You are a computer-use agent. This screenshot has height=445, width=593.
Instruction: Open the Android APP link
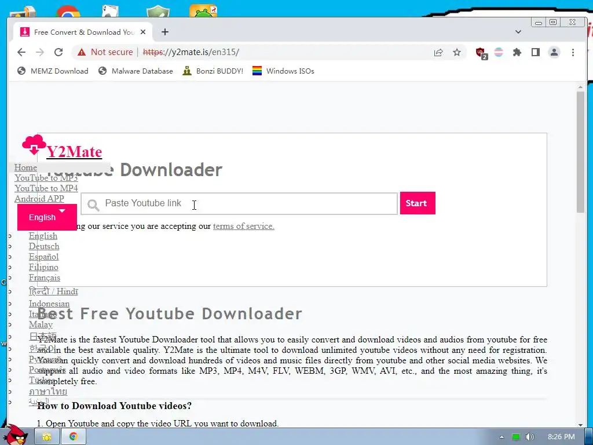[x=39, y=199]
